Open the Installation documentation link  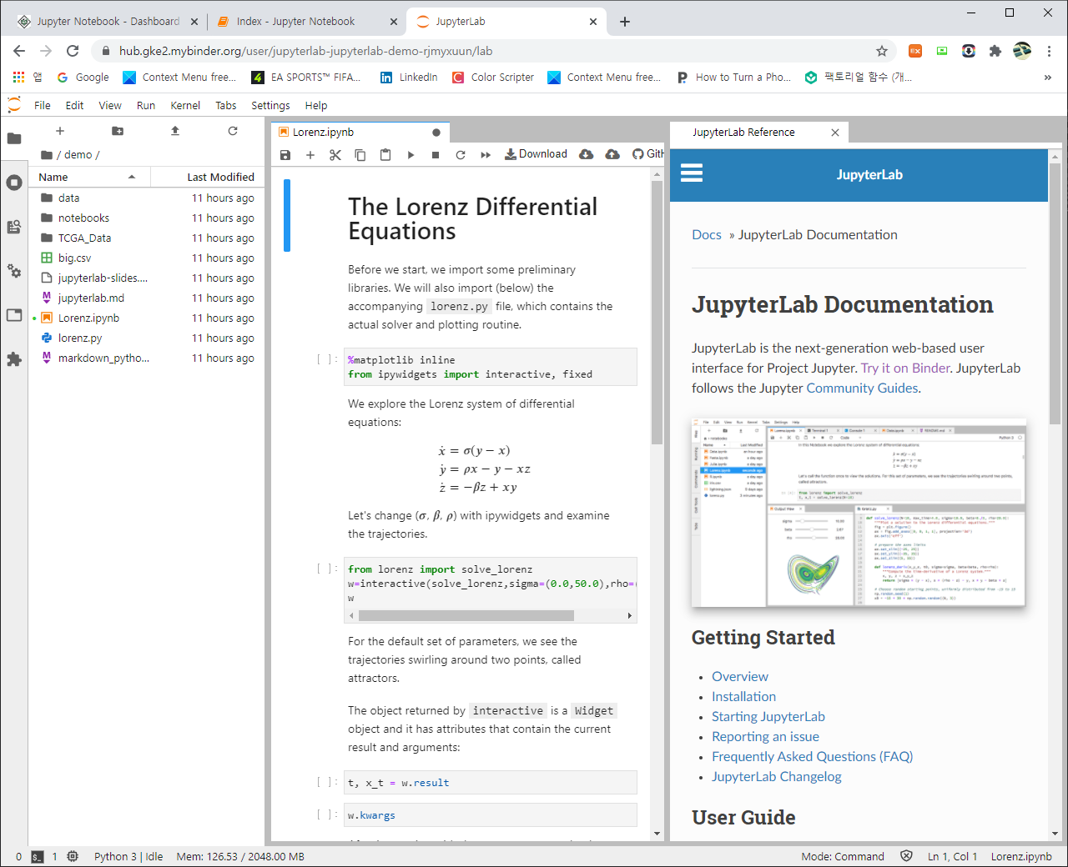(743, 697)
